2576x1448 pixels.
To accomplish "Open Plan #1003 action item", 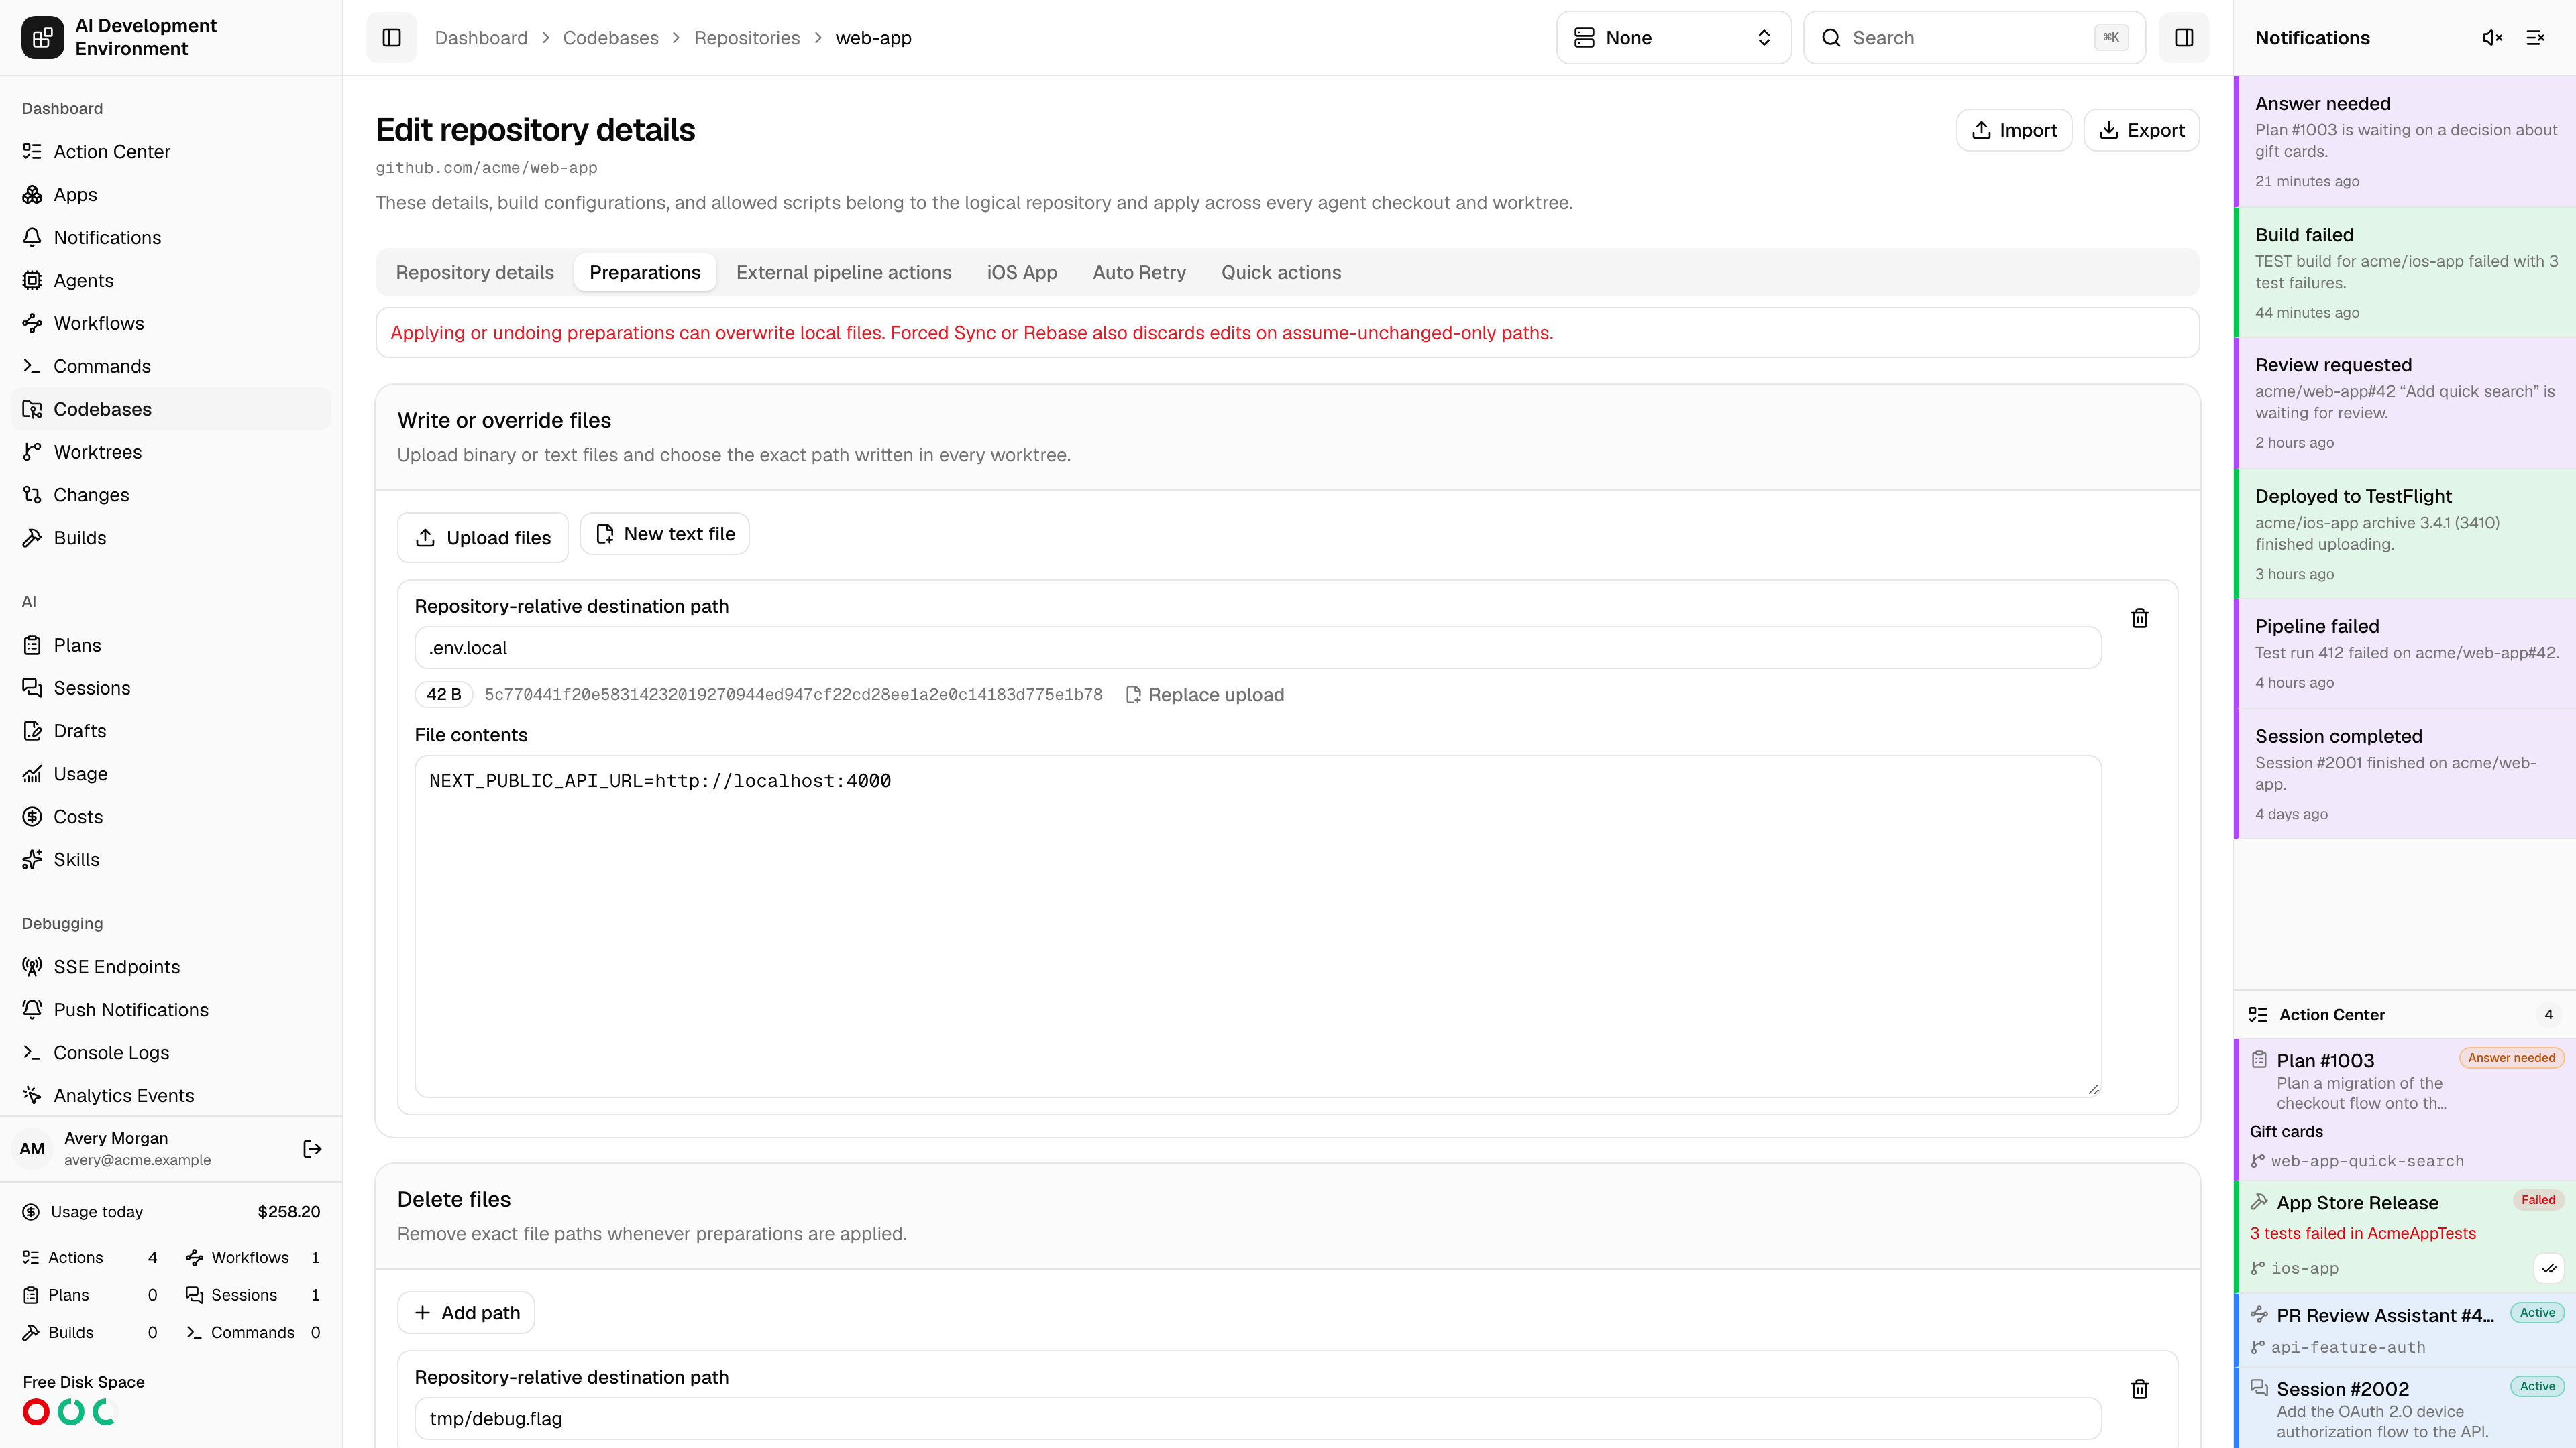I will pos(2405,1109).
